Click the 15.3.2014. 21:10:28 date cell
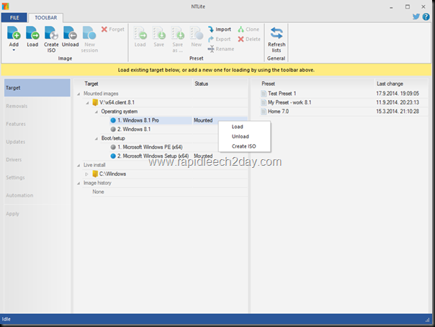The width and height of the screenshot is (435, 327). [398, 112]
